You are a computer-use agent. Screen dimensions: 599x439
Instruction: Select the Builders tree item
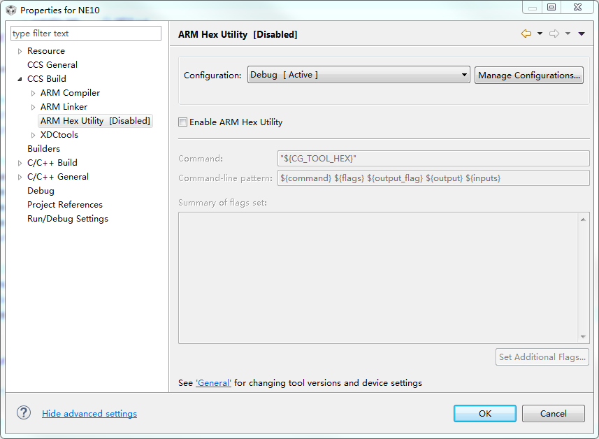[43, 149]
